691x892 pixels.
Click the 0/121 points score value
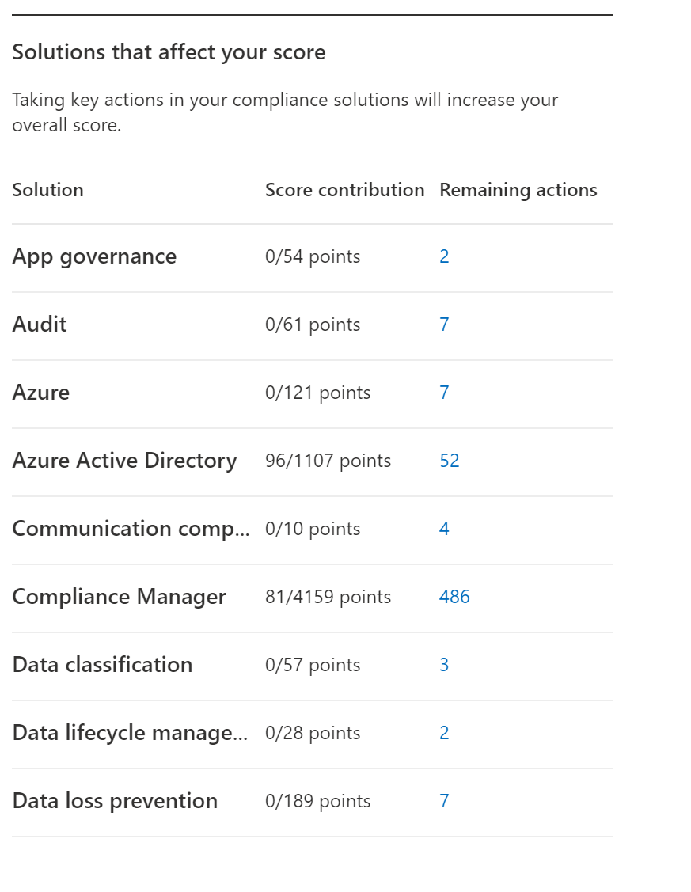point(318,393)
